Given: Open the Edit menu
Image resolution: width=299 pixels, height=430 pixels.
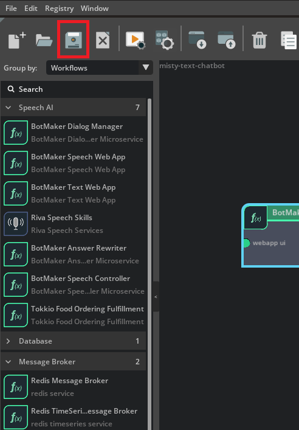Looking at the screenshot, I should [x=31, y=9].
